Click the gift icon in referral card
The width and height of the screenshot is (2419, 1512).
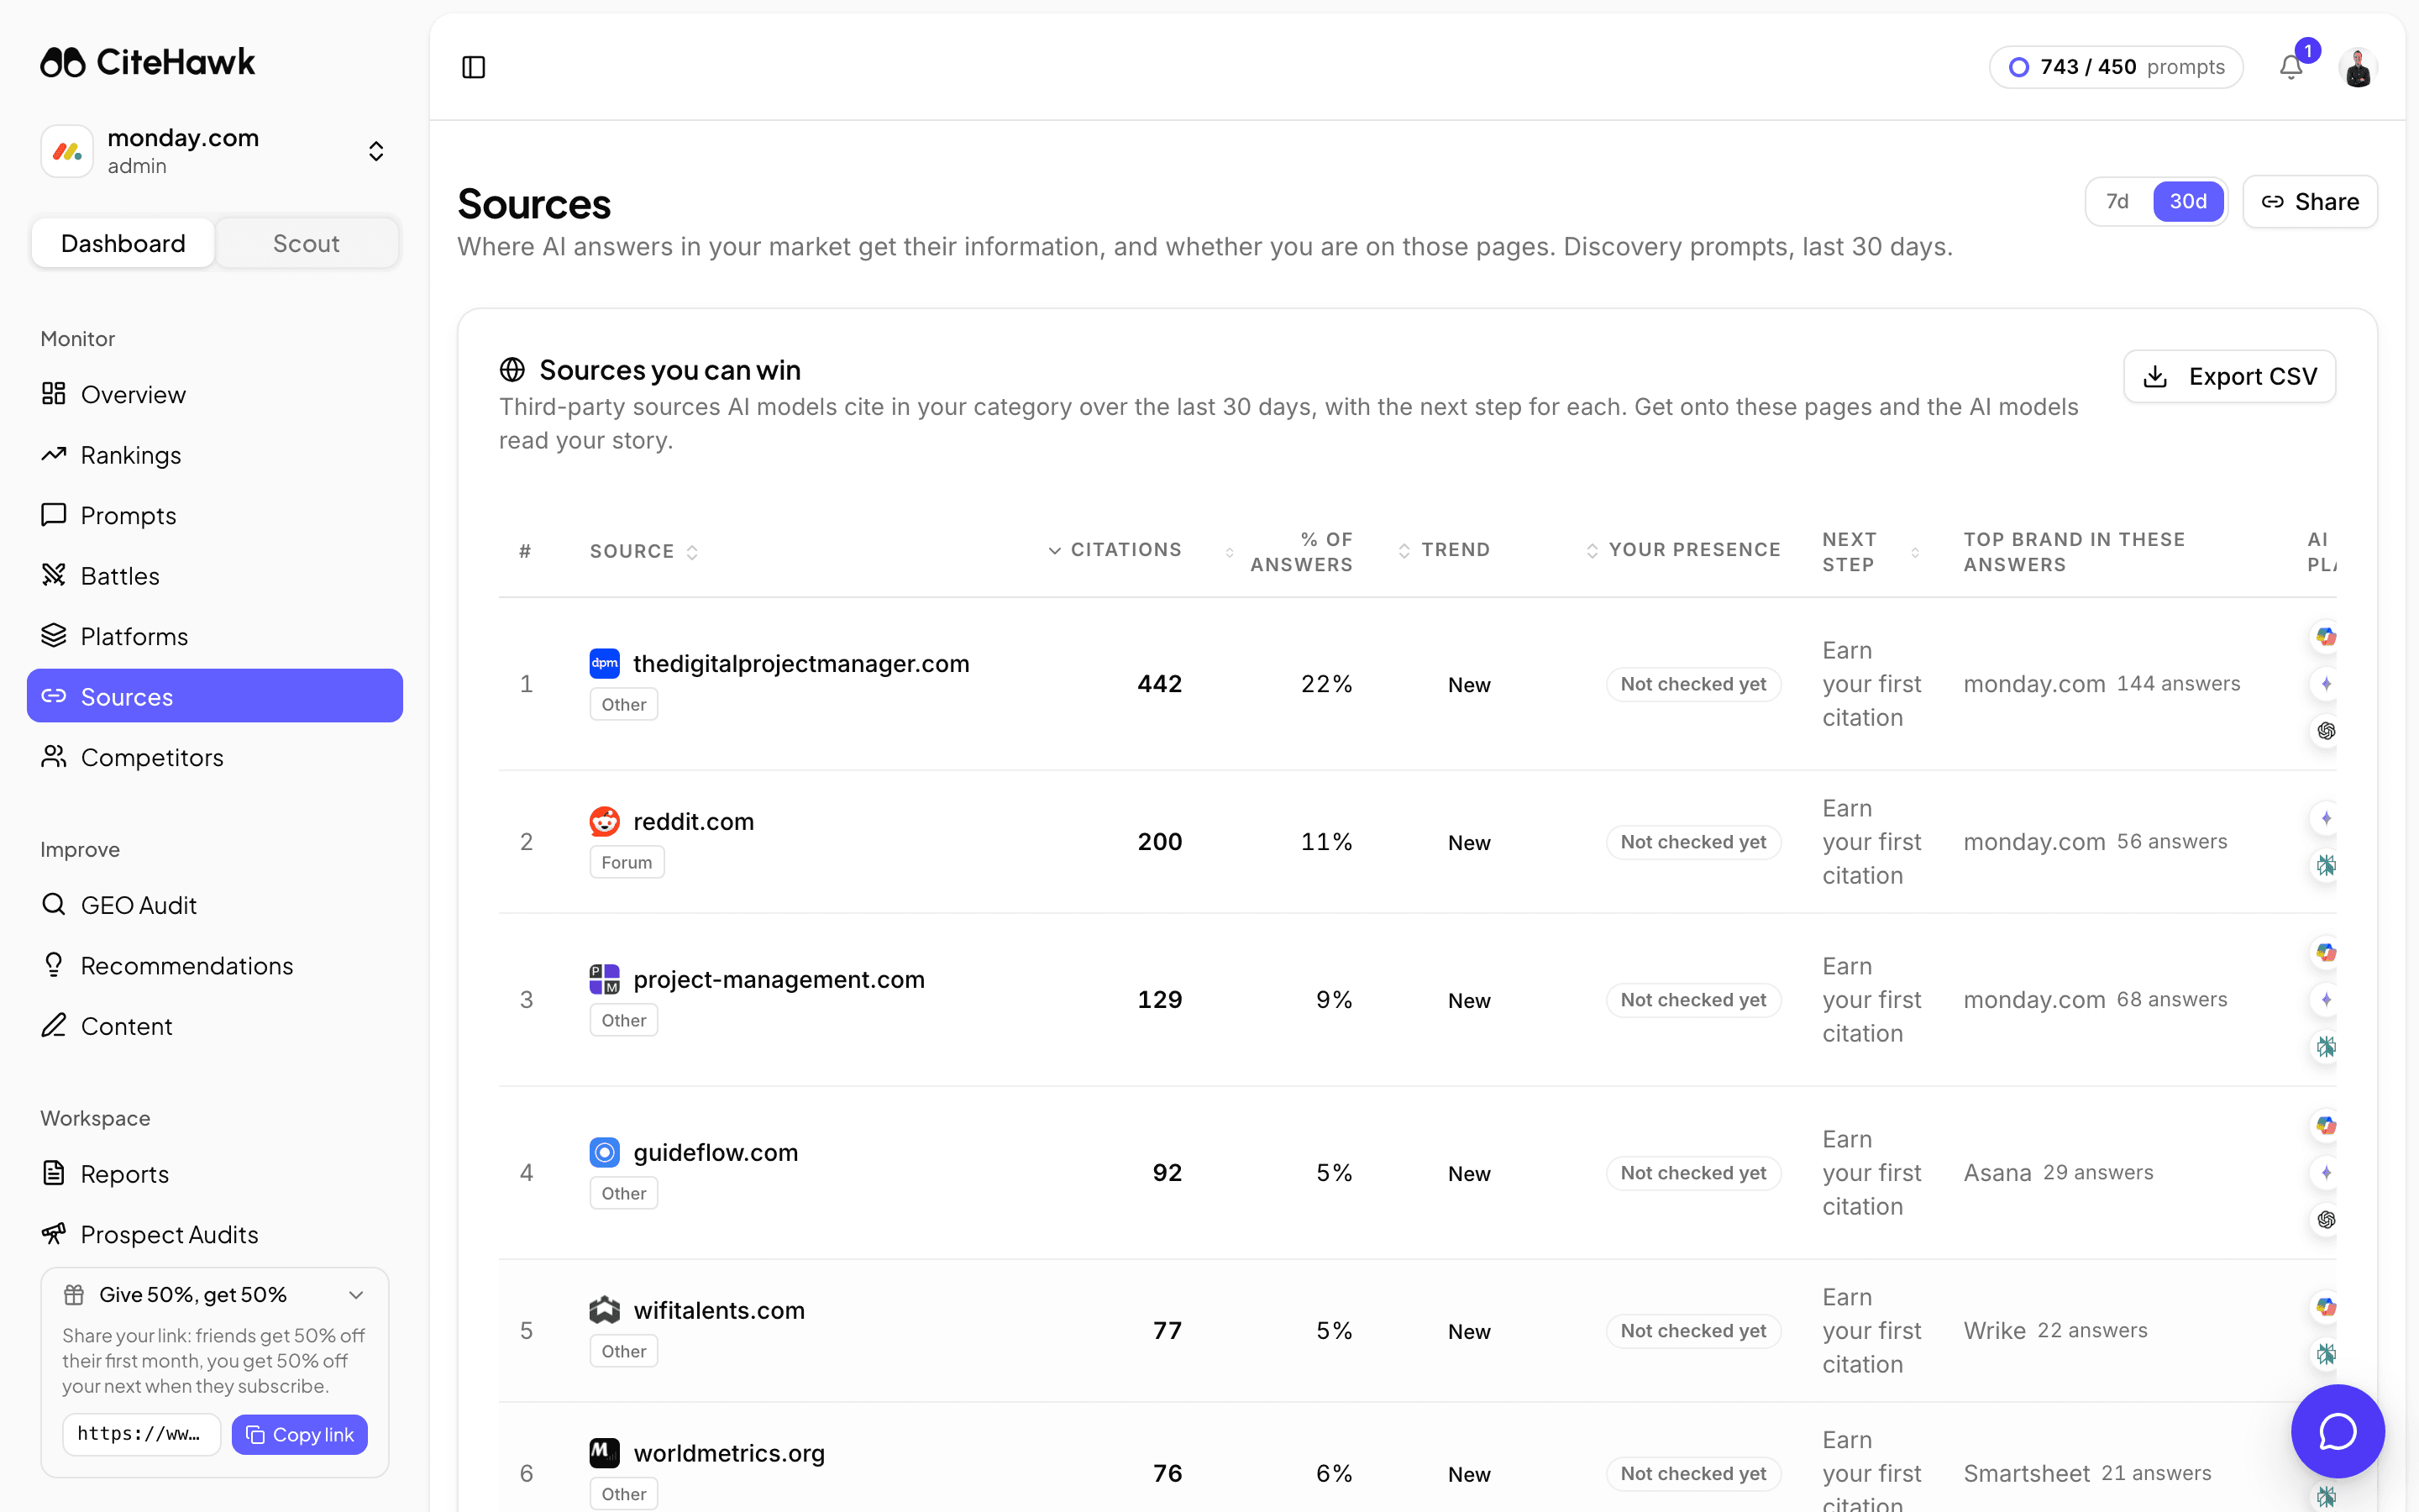pos(74,1295)
